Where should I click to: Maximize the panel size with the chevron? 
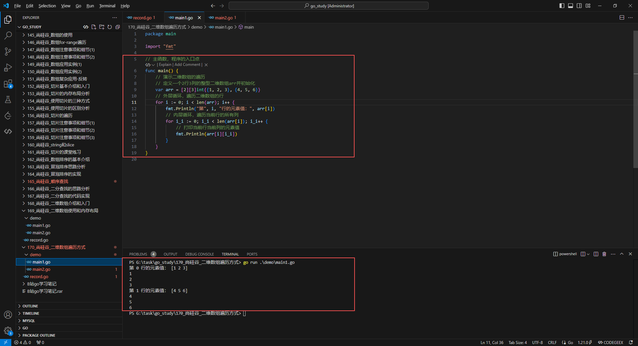click(x=622, y=254)
